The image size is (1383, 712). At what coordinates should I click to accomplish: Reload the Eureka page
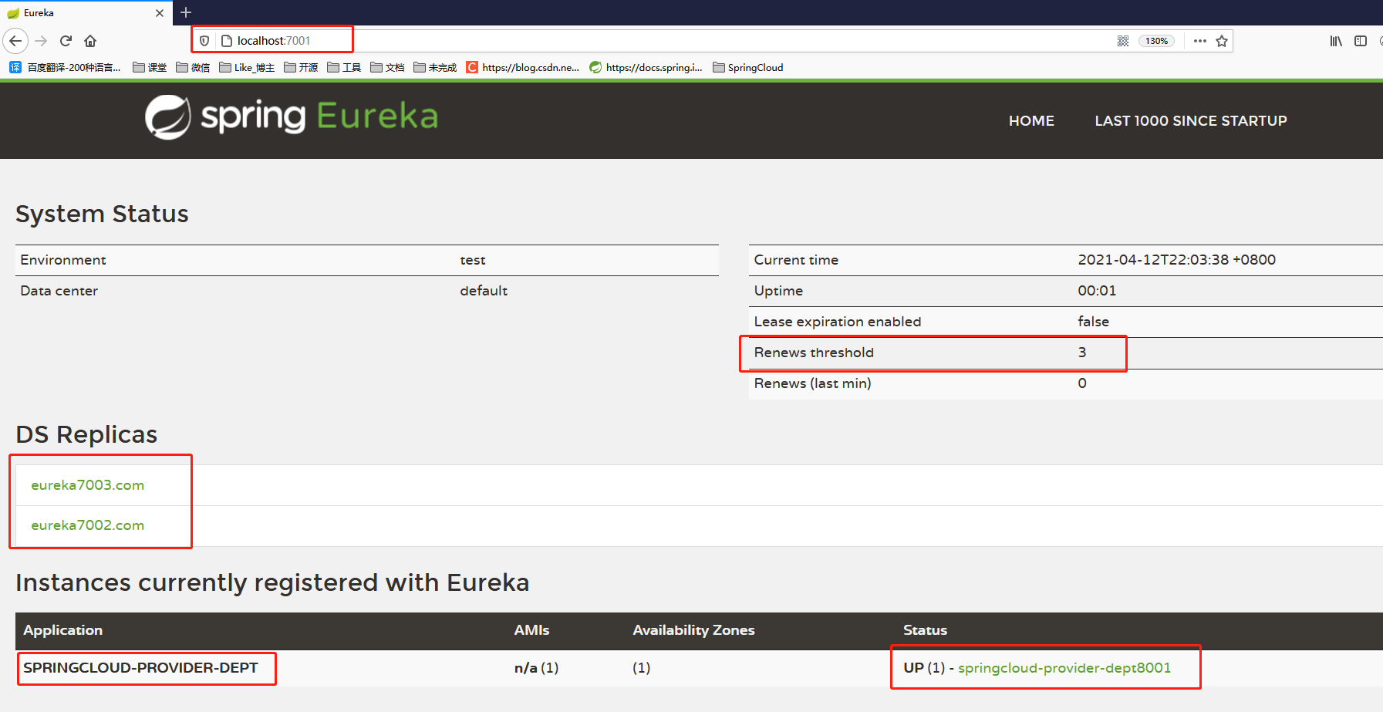pyautogui.click(x=66, y=41)
